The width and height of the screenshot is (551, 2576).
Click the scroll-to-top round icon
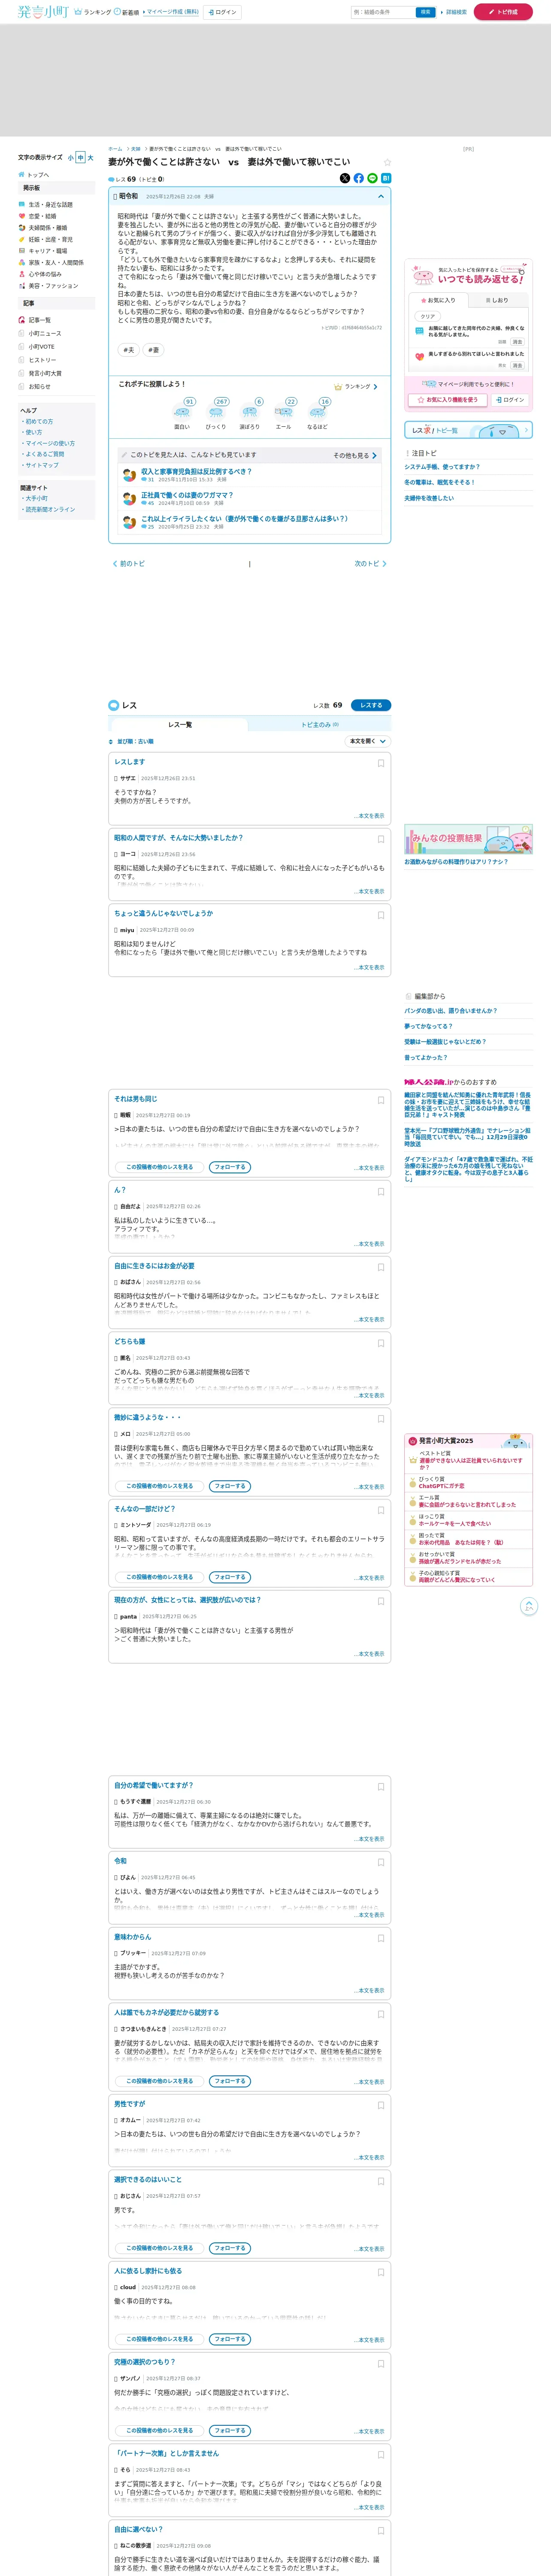(x=529, y=1606)
